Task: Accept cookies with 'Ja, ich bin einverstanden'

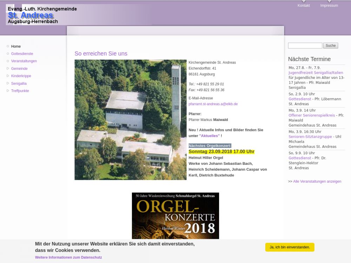Action: tap(290, 247)
